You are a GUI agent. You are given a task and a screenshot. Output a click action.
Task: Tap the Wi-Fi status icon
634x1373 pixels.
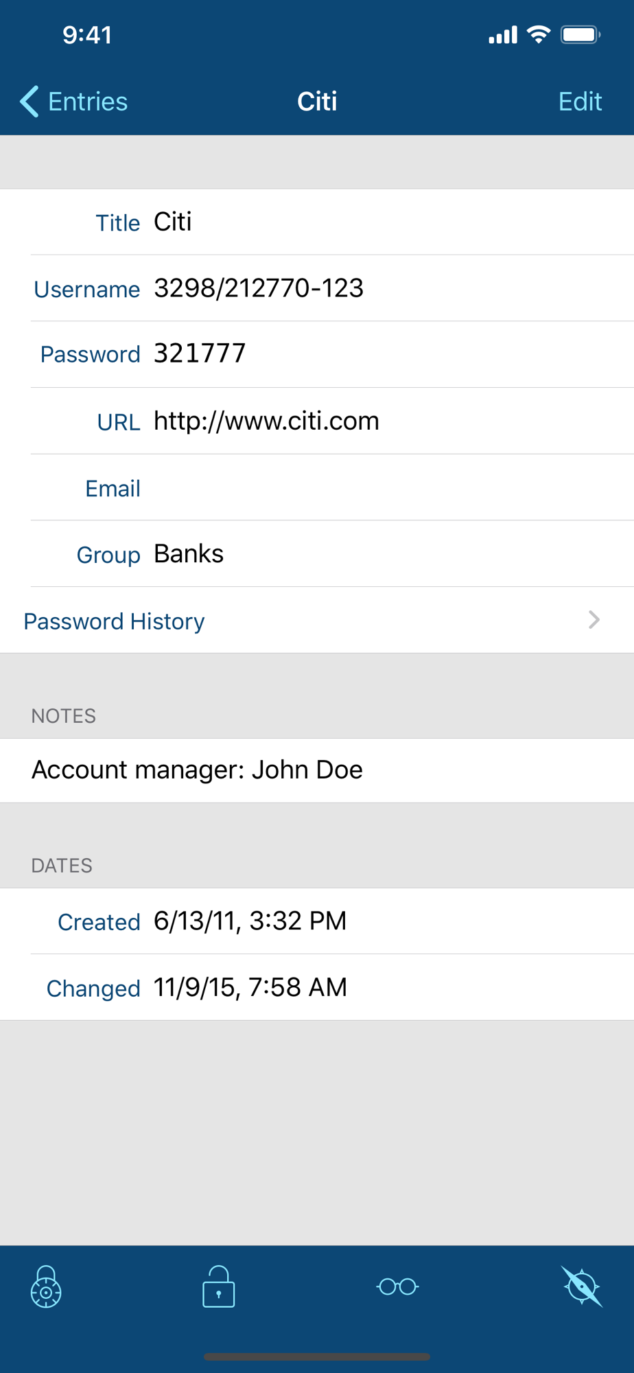tap(539, 34)
